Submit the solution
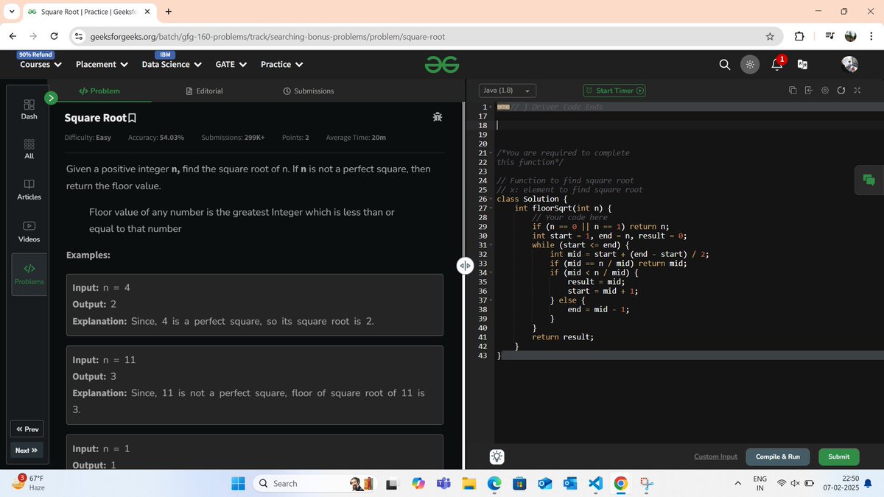 [838, 457]
